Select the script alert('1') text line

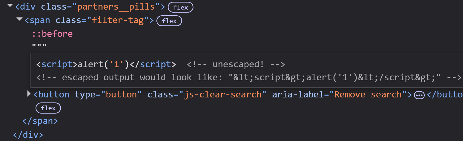point(106,64)
